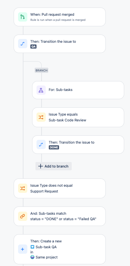Click shuffle icon for Issue Type equals condition
The width and height of the screenshot is (130, 266).
tap(41, 117)
